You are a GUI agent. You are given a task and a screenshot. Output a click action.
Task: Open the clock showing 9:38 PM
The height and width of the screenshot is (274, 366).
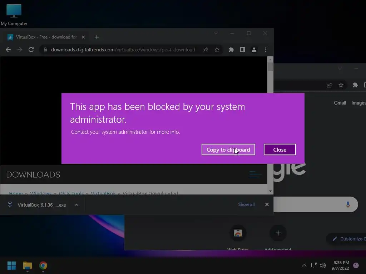[340, 265]
